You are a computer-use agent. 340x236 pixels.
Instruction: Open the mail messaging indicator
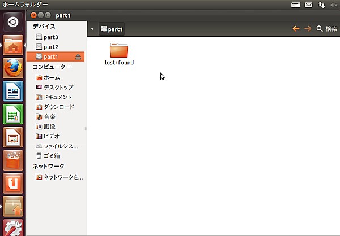(309, 5)
